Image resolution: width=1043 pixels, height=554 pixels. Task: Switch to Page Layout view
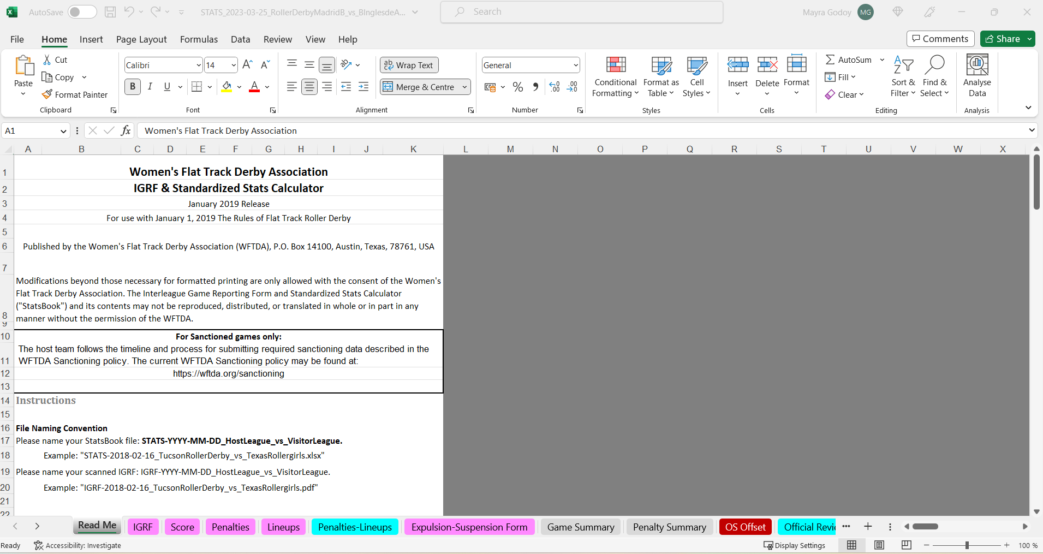pos(879,545)
